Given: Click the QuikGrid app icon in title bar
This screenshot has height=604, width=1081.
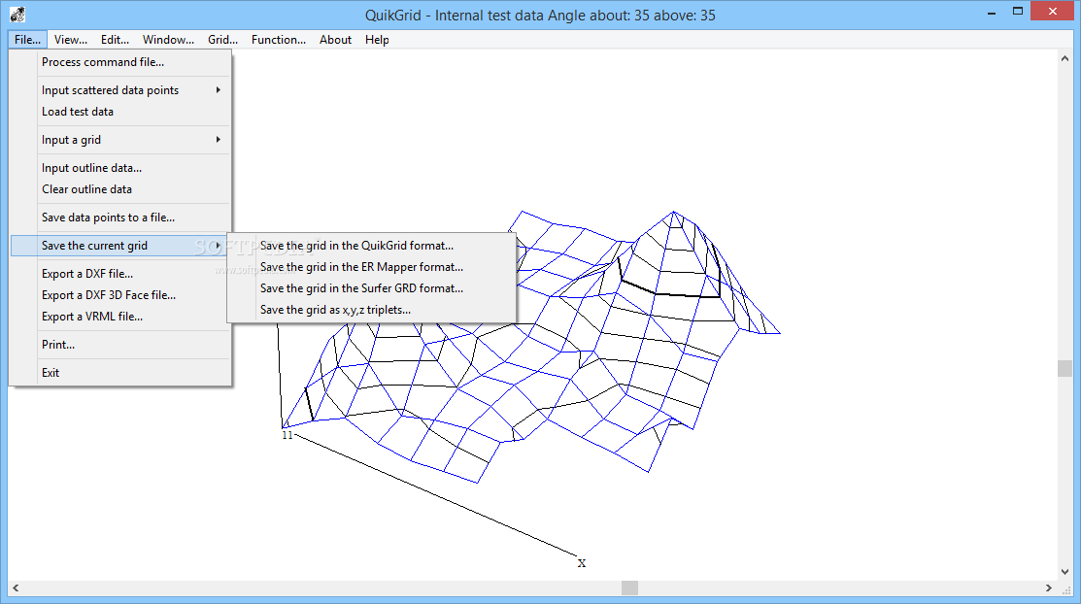Looking at the screenshot, I should (x=17, y=14).
